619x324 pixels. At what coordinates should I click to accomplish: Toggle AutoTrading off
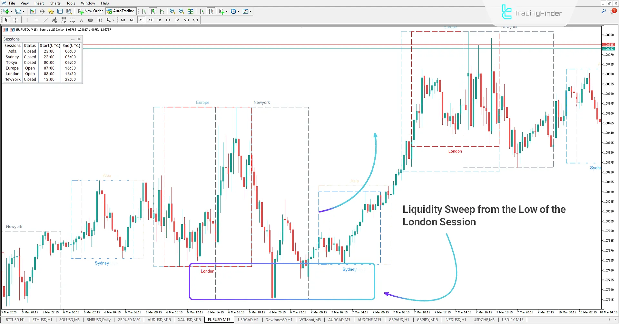pyautogui.click(x=121, y=11)
